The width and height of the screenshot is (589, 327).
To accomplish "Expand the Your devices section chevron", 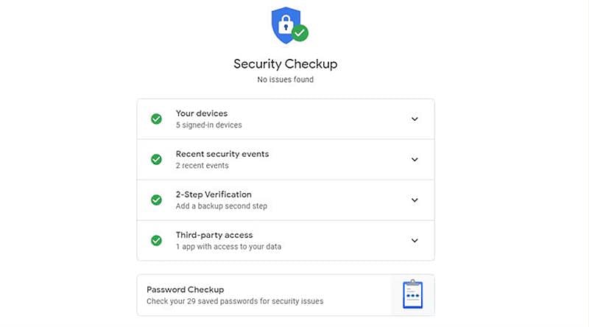I will pyautogui.click(x=415, y=119).
